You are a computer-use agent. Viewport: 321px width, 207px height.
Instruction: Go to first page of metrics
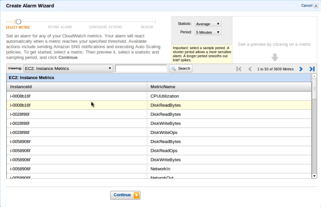(239, 69)
